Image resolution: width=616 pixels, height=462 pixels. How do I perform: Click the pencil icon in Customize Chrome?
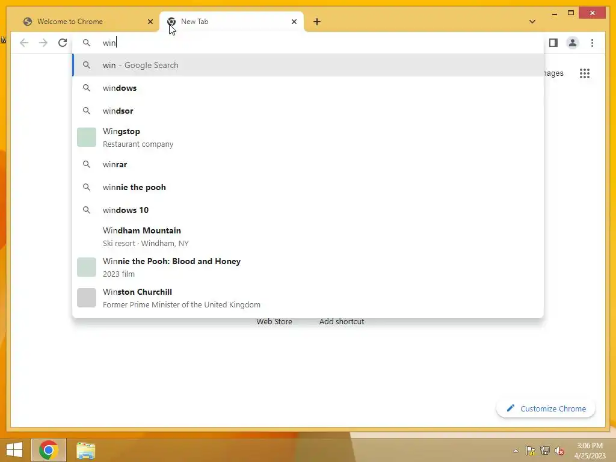[510, 408]
